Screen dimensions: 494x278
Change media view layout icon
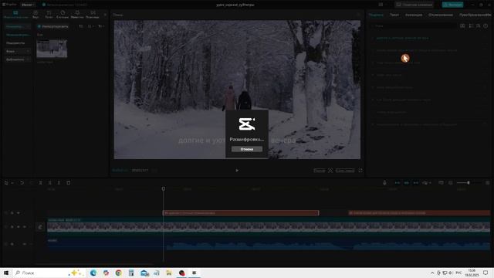(81, 26)
